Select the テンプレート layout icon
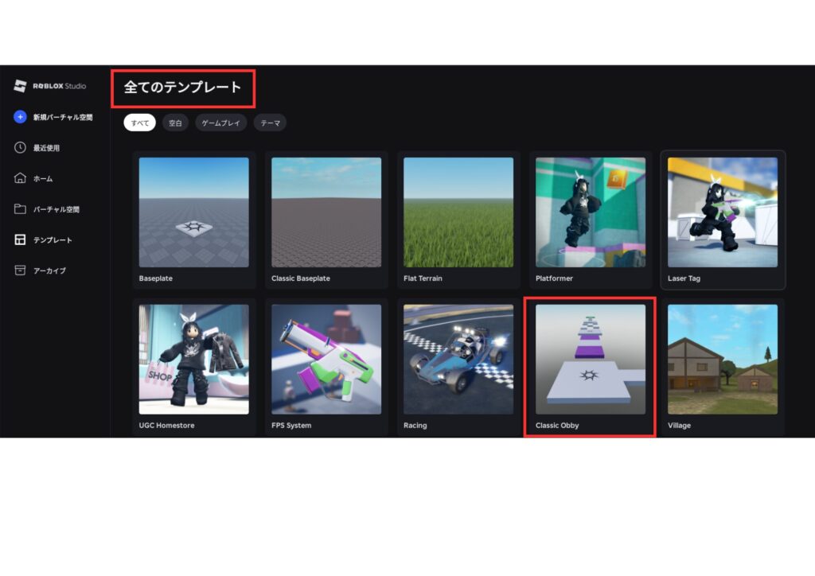Screen dimensions: 815x576 coord(21,239)
